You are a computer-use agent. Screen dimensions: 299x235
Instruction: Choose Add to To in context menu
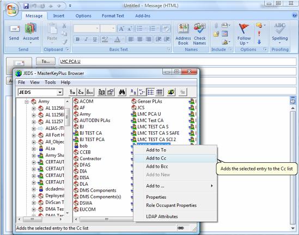pyautogui.click(x=175, y=150)
